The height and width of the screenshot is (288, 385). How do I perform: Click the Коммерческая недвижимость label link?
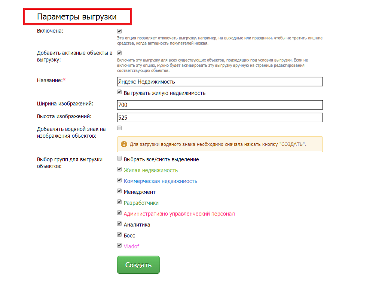coord(161,181)
